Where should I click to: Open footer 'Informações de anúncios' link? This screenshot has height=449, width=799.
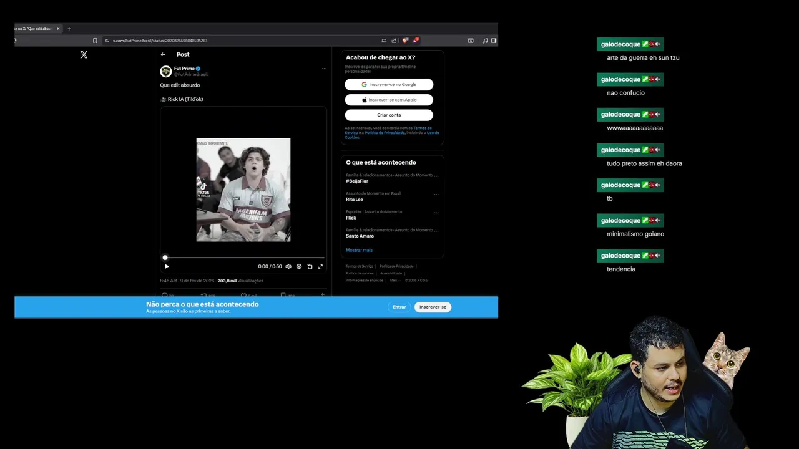365,280
